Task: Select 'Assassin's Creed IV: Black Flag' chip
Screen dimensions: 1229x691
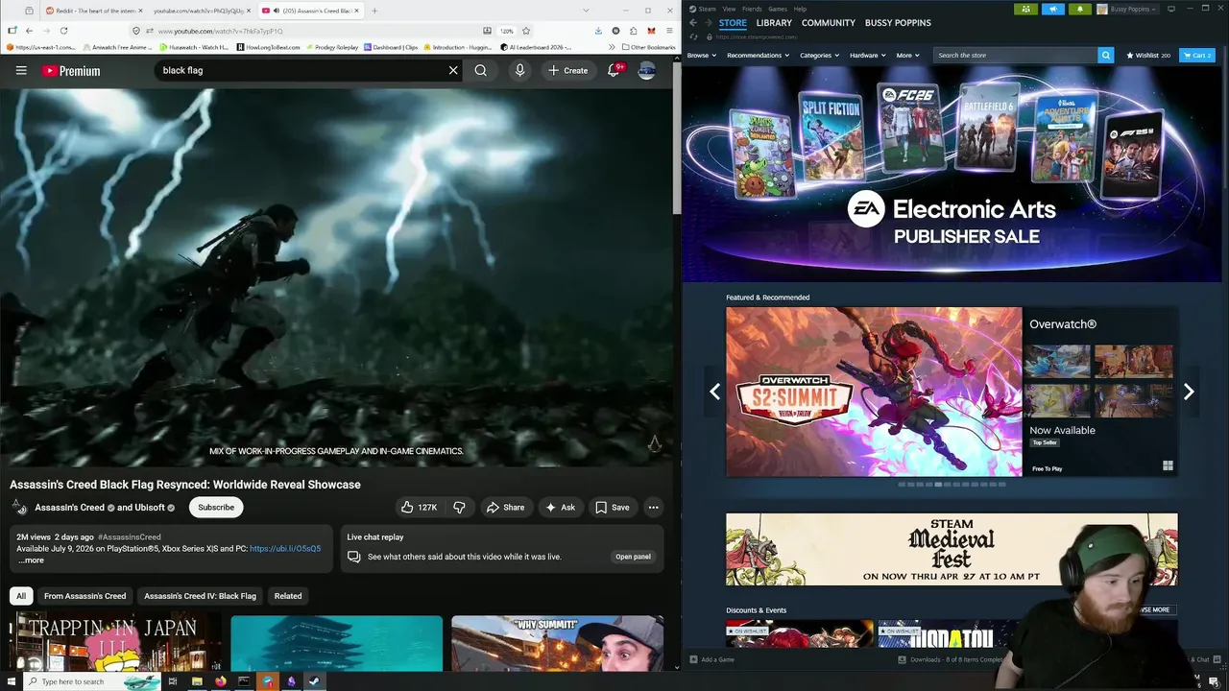Action: [x=200, y=596]
